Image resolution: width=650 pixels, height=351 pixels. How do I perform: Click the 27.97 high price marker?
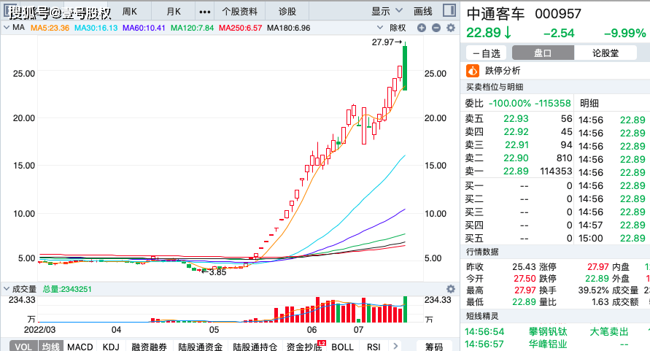click(387, 42)
